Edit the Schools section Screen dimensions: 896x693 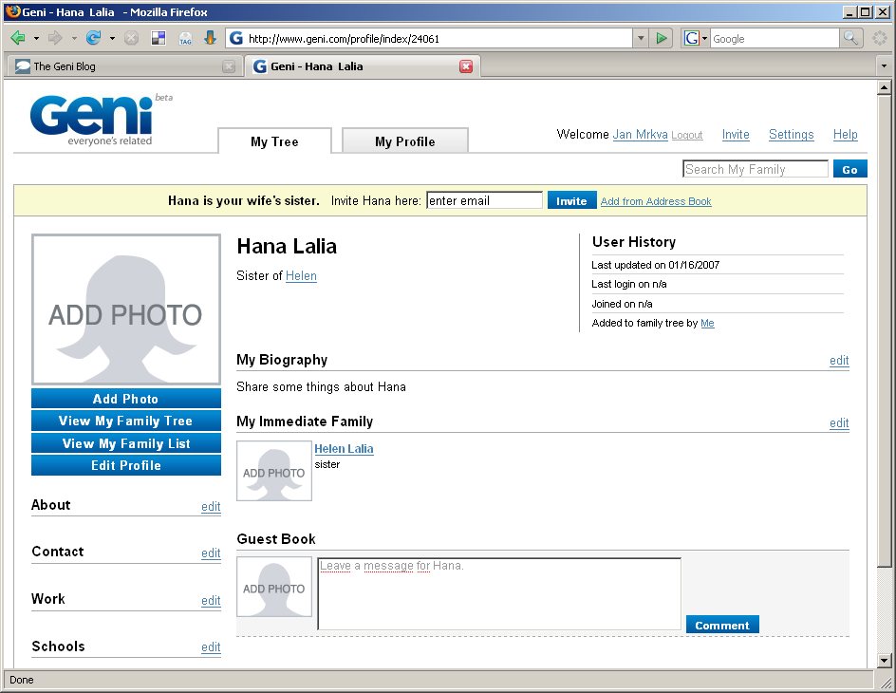(211, 646)
